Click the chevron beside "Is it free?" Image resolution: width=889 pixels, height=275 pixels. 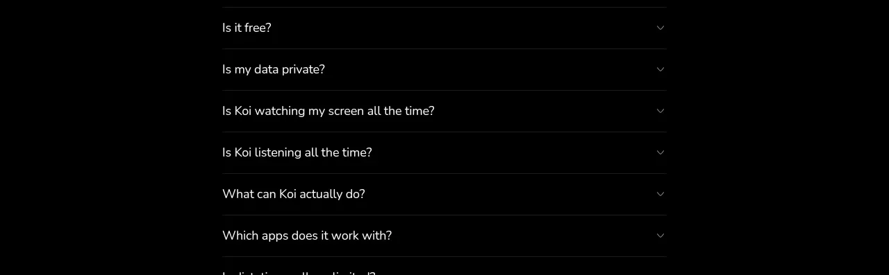(660, 28)
